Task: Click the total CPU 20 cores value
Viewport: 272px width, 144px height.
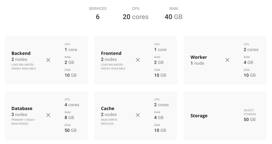Action: pos(135,17)
